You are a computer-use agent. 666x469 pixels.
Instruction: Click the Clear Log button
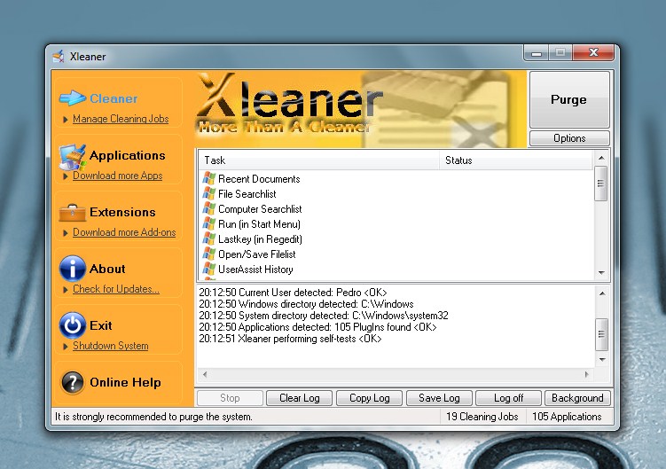click(x=300, y=398)
